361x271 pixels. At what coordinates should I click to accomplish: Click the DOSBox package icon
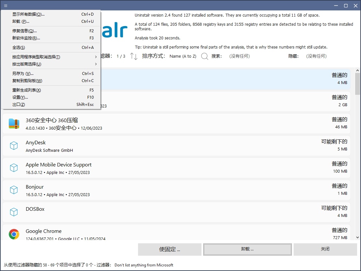[x=14, y=212]
